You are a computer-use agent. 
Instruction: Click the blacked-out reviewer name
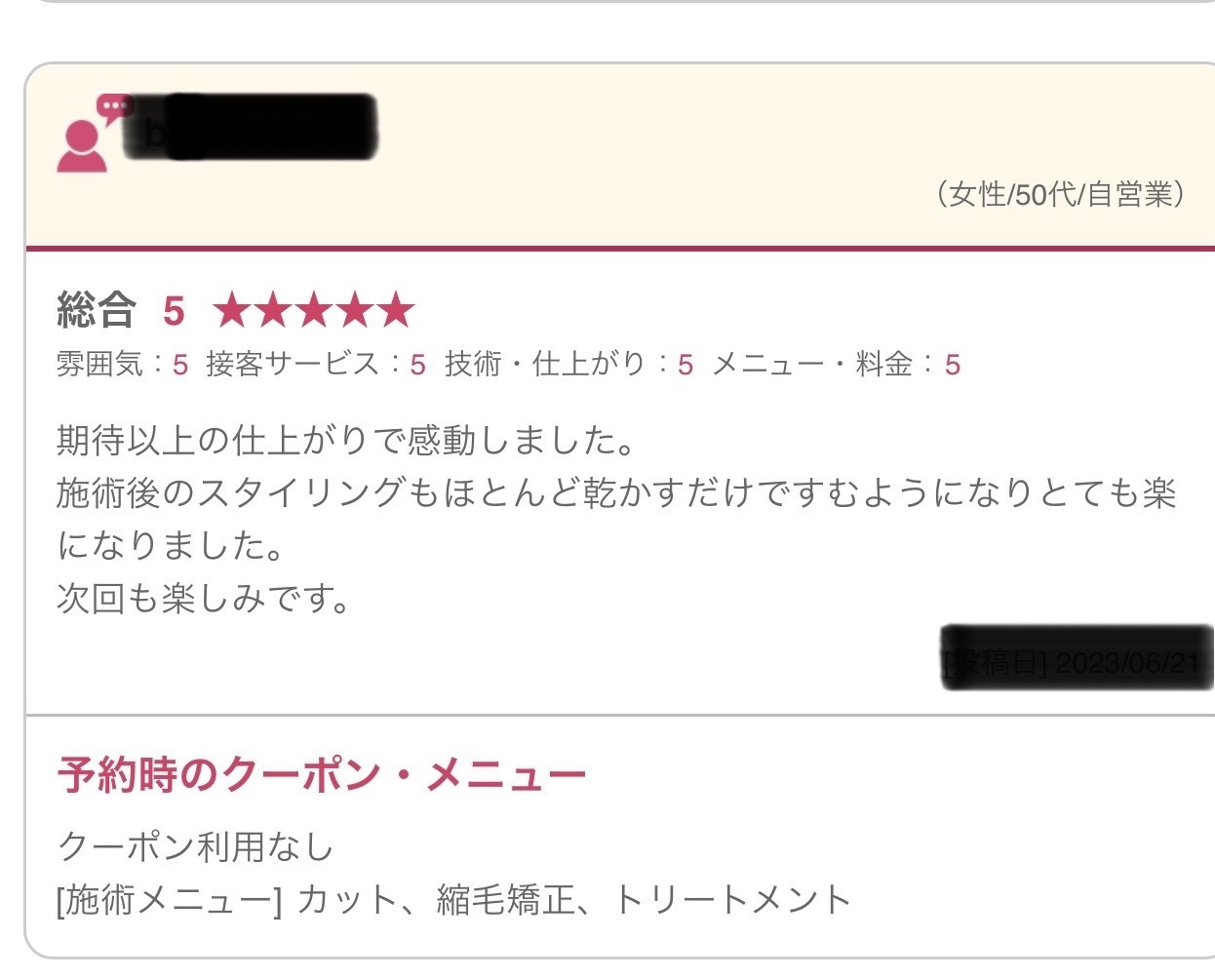click(251, 128)
